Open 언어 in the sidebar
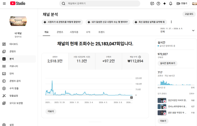Viewport: 197px width, 126px height. coord(18,74)
